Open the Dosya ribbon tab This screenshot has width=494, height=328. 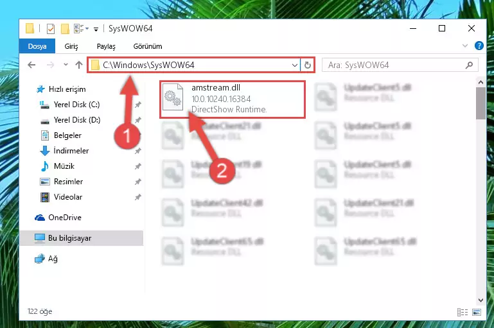pyautogui.click(x=37, y=46)
